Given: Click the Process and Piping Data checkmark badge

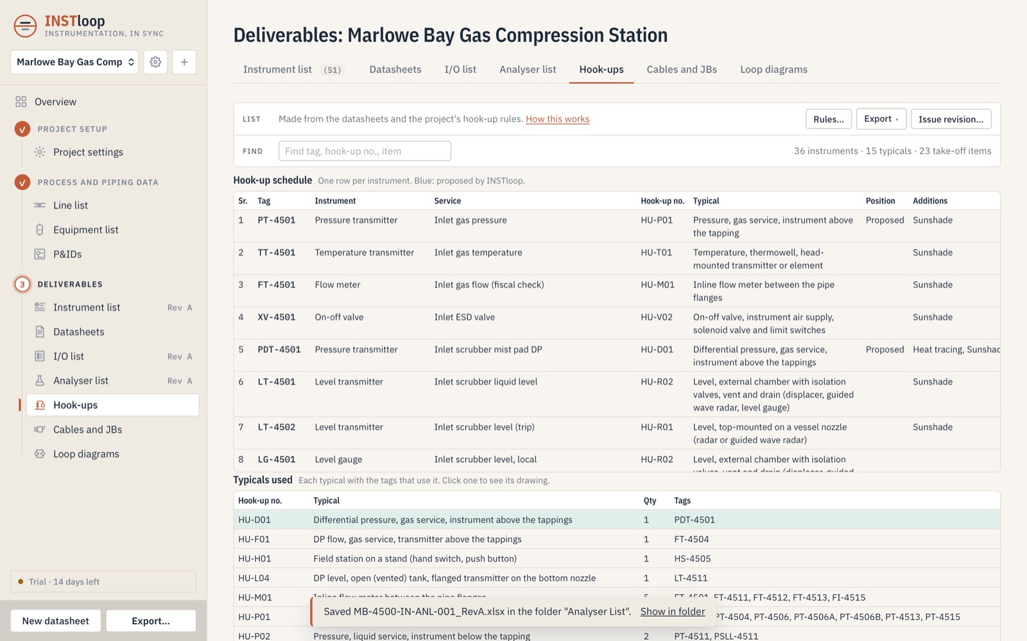Looking at the screenshot, I should coord(22,182).
